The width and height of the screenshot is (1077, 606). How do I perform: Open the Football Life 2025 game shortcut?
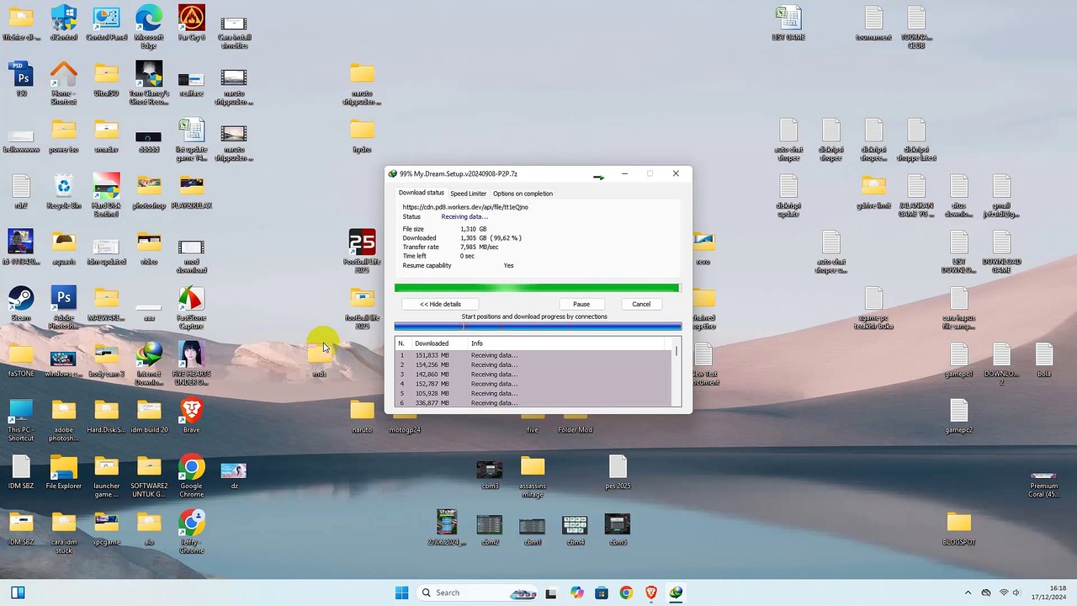pyautogui.click(x=362, y=251)
